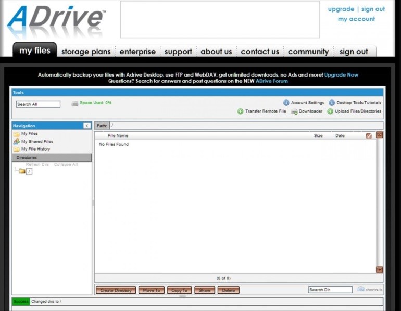This screenshot has height=311, width=401.
Task: Click the Upload Files/Directories plus icon
Action: coord(330,111)
